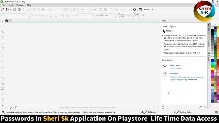Select the Rectangle tool

[2, 52]
